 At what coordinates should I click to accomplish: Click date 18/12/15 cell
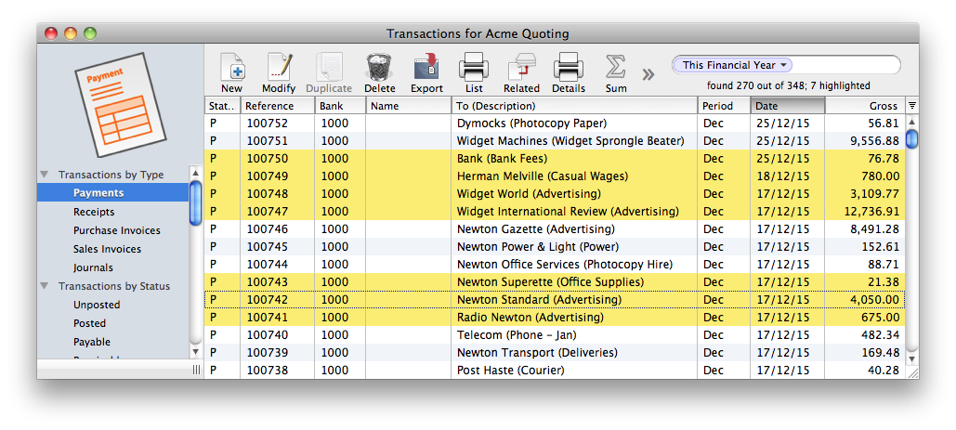783,176
